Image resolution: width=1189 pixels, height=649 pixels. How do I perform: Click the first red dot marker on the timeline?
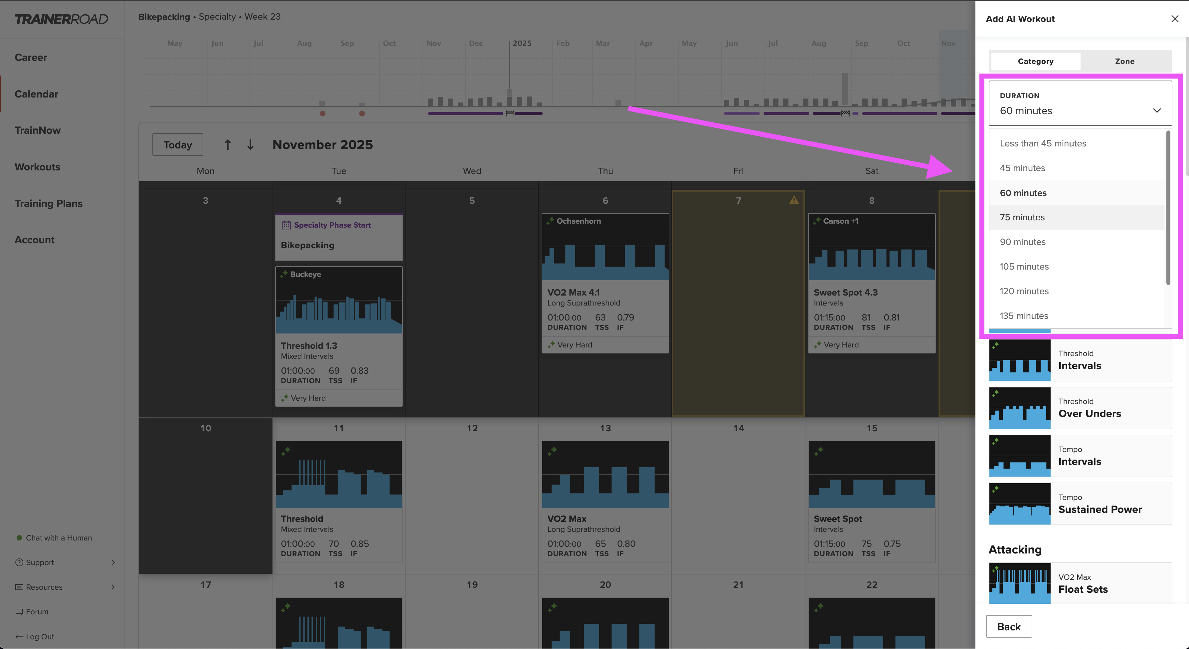323,113
